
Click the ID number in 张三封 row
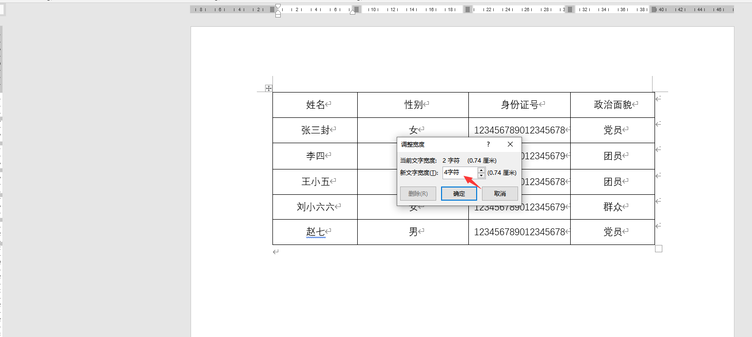coord(520,130)
